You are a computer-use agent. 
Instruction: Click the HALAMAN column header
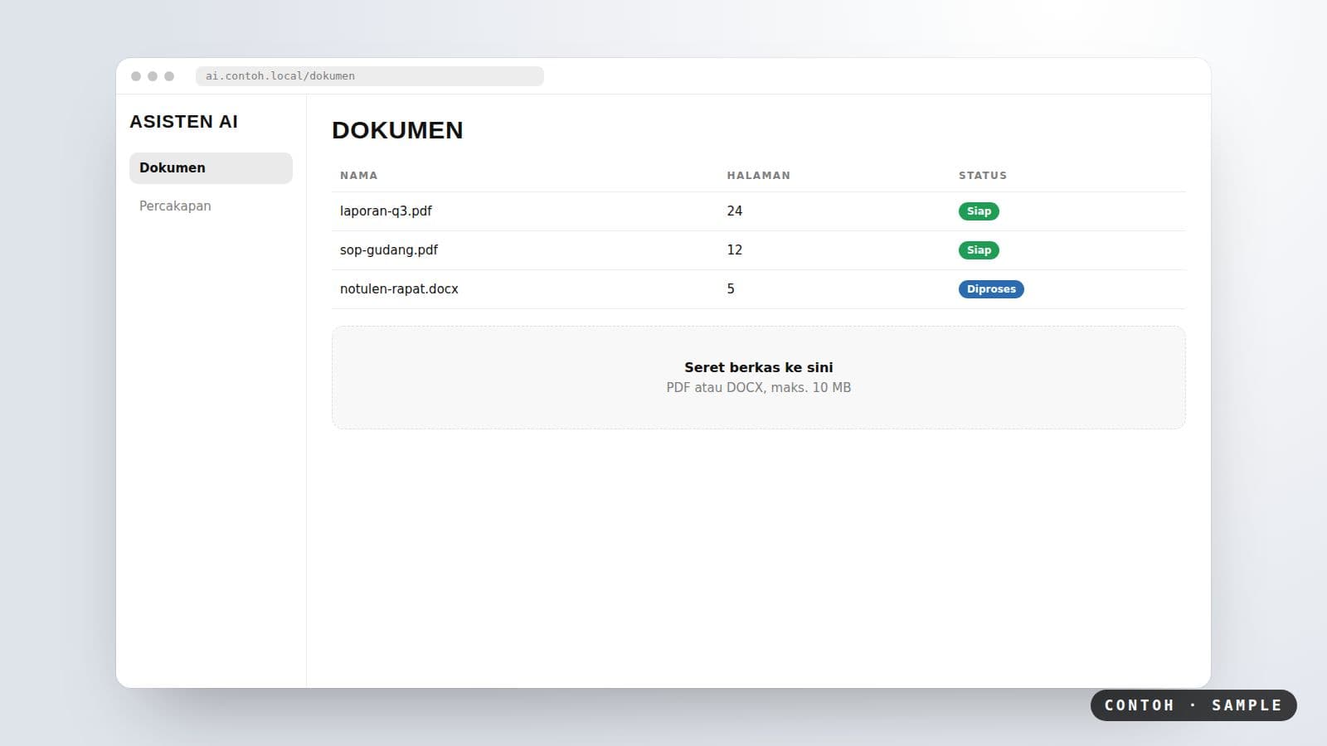pos(759,176)
